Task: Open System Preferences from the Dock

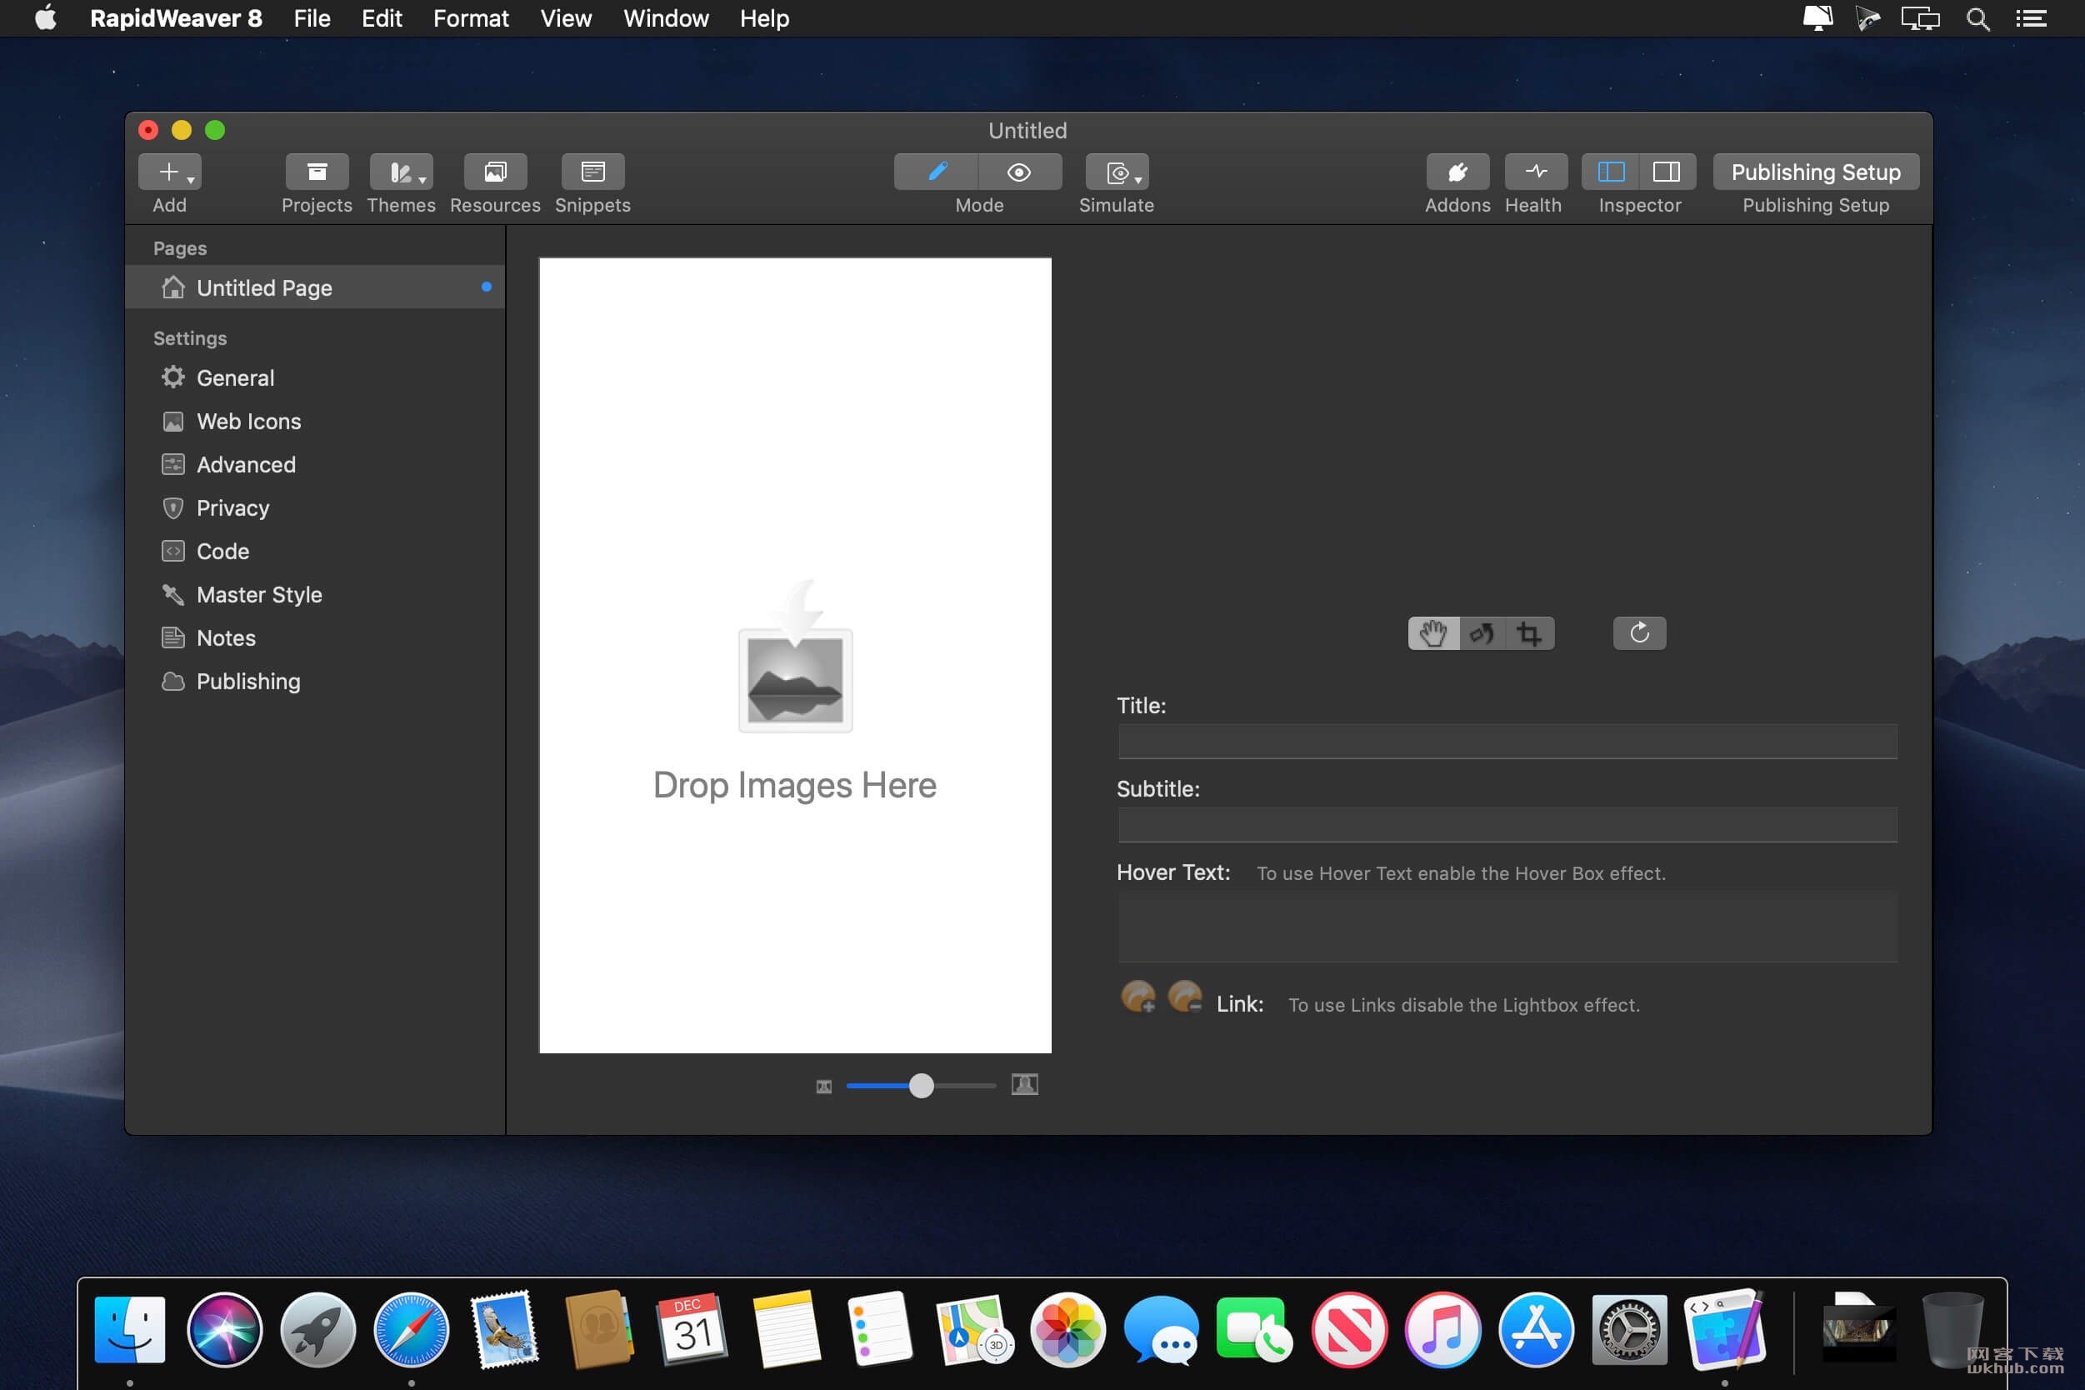Action: pyautogui.click(x=1629, y=1330)
